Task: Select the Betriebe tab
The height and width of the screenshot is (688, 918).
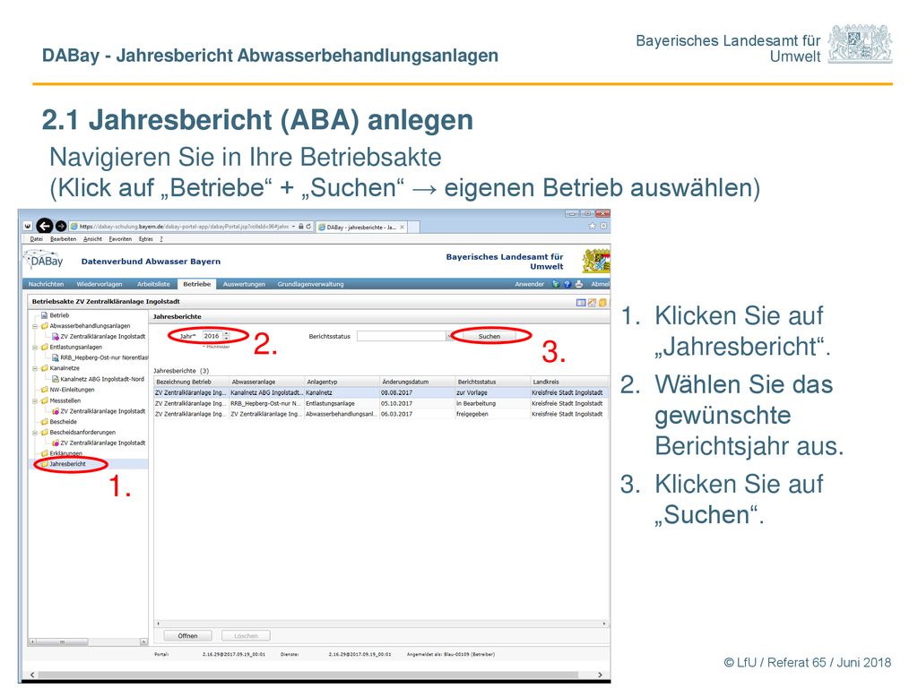Action: [x=196, y=284]
